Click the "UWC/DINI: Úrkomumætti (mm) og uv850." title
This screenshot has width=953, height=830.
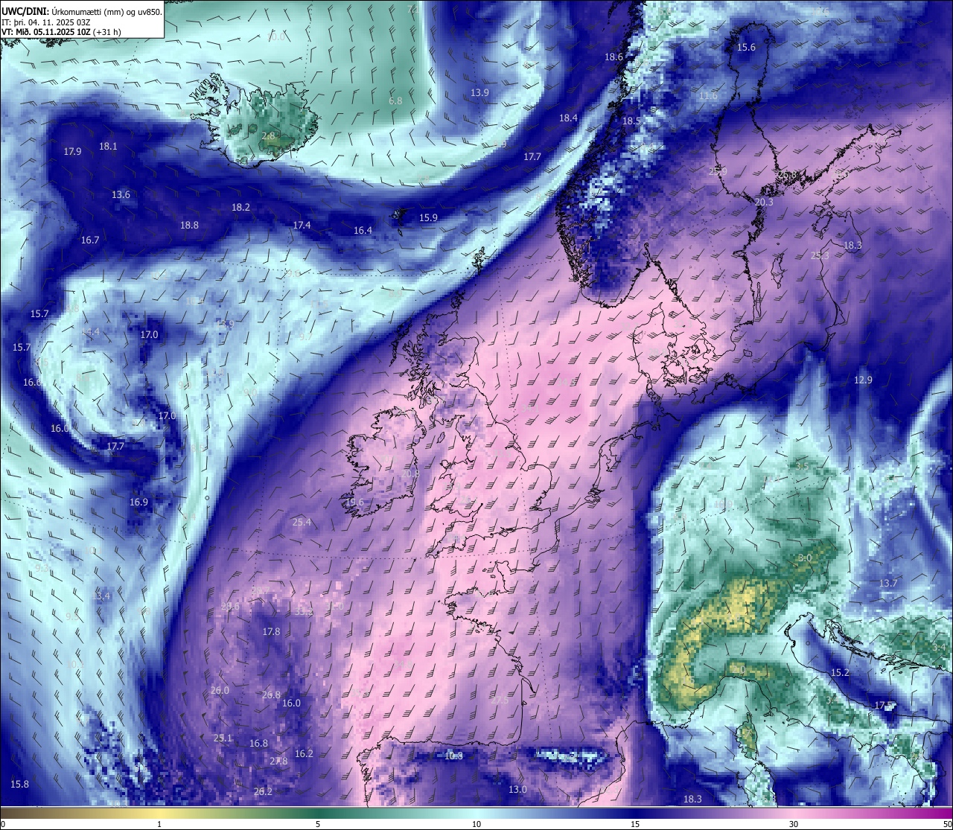click(82, 11)
